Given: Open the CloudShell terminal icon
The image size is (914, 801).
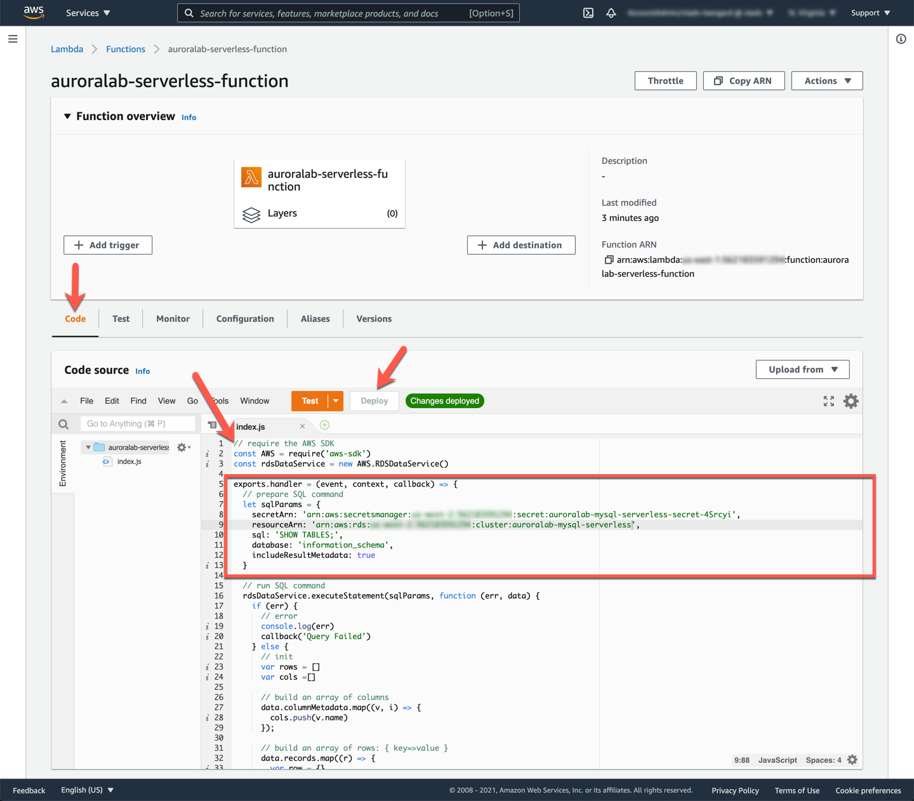Looking at the screenshot, I should [588, 13].
